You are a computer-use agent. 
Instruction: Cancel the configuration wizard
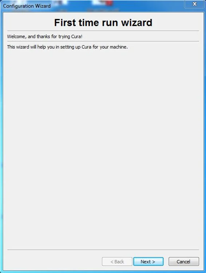point(183,261)
